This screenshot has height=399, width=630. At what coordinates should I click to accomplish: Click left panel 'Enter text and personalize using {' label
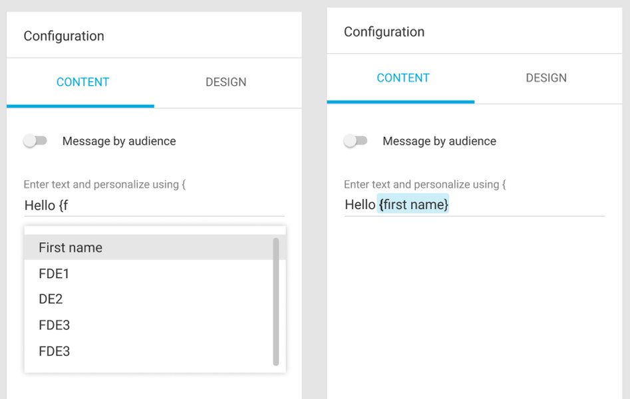pyautogui.click(x=104, y=184)
